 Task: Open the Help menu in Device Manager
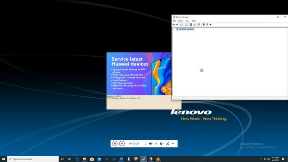click(x=194, y=21)
